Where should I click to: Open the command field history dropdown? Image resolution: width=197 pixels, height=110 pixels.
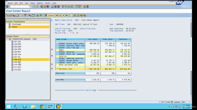point(30,6)
